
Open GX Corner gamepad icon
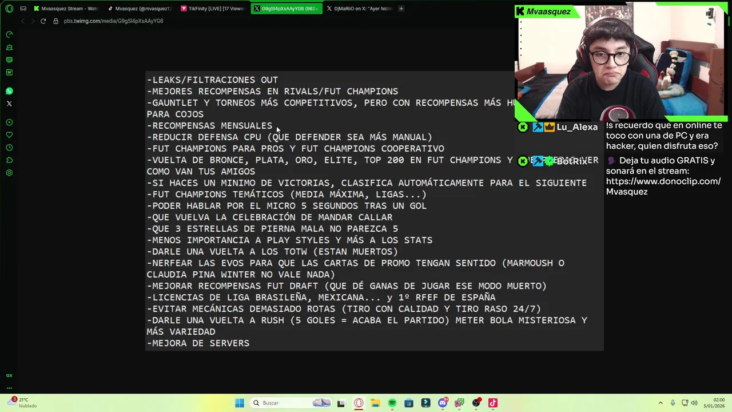(23, 9)
